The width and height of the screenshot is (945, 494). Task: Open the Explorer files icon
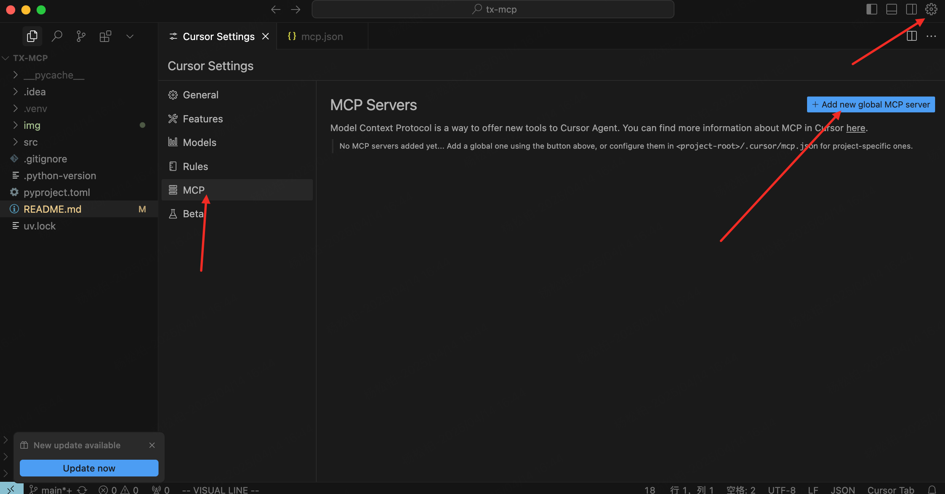coord(32,36)
